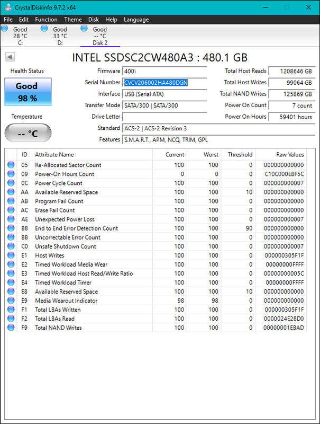Select the Media Wearout Indicator attribute name
Image resolution: width=320 pixels, height=424 pixels.
(66, 301)
